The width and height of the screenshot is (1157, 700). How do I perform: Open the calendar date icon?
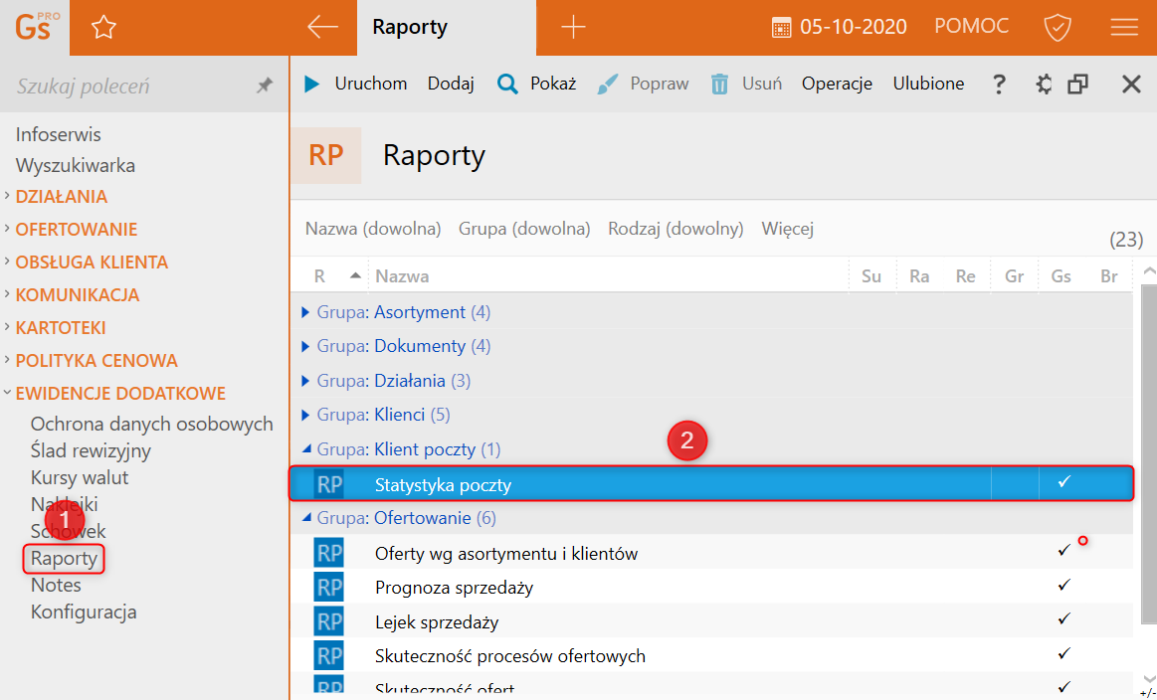(781, 28)
